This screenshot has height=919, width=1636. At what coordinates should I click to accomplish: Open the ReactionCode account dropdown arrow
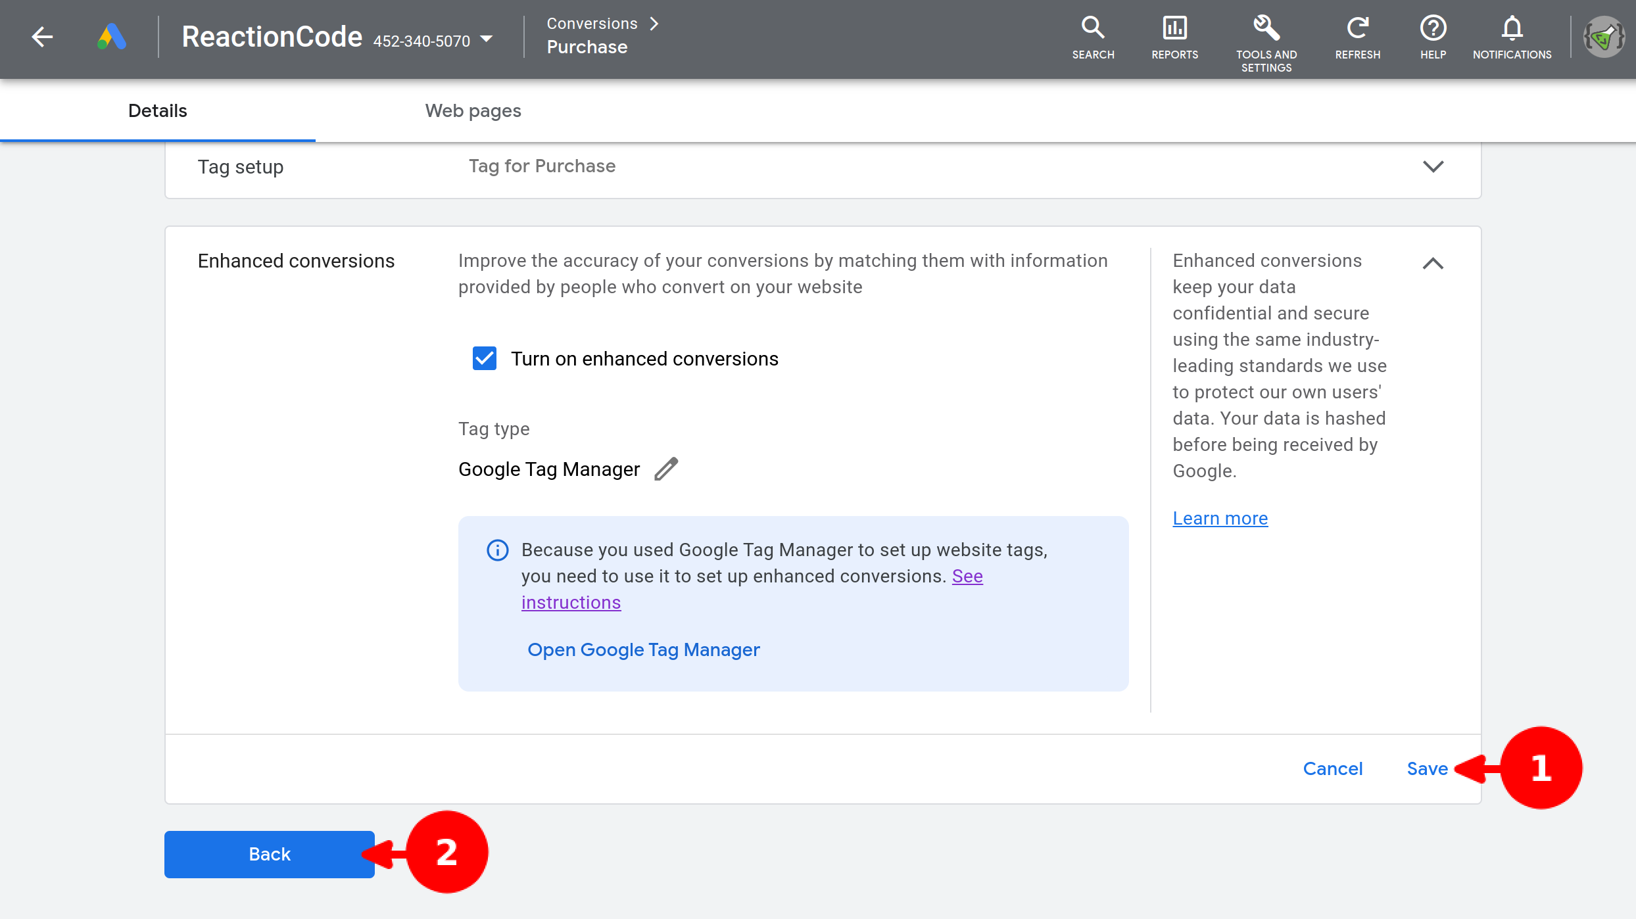(x=487, y=39)
